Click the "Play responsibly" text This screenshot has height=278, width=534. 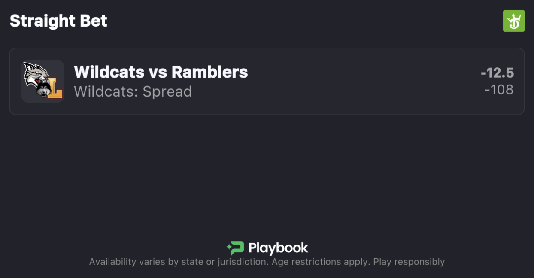tap(409, 262)
